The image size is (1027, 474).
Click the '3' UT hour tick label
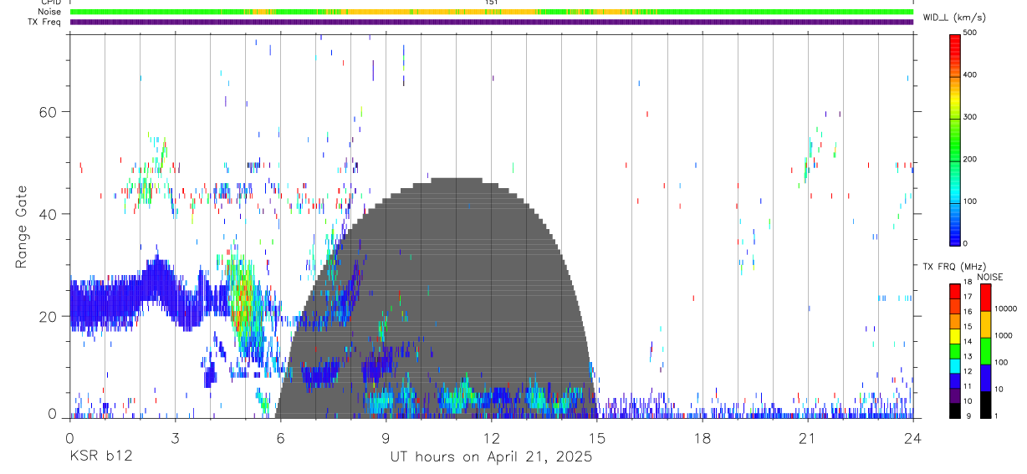coord(175,437)
